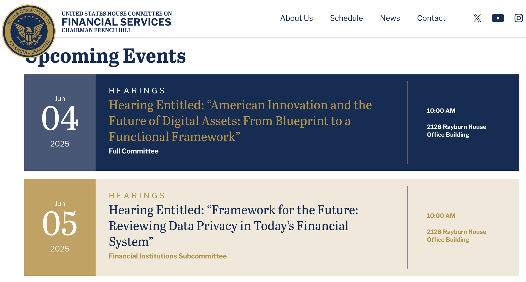Click the Financial Institutions Subcommittee link
This screenshot has height=282, width=526.
tap(168, 256)
